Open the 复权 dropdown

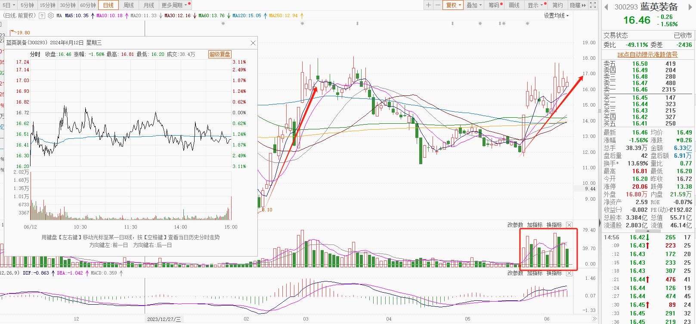(453, 5)
